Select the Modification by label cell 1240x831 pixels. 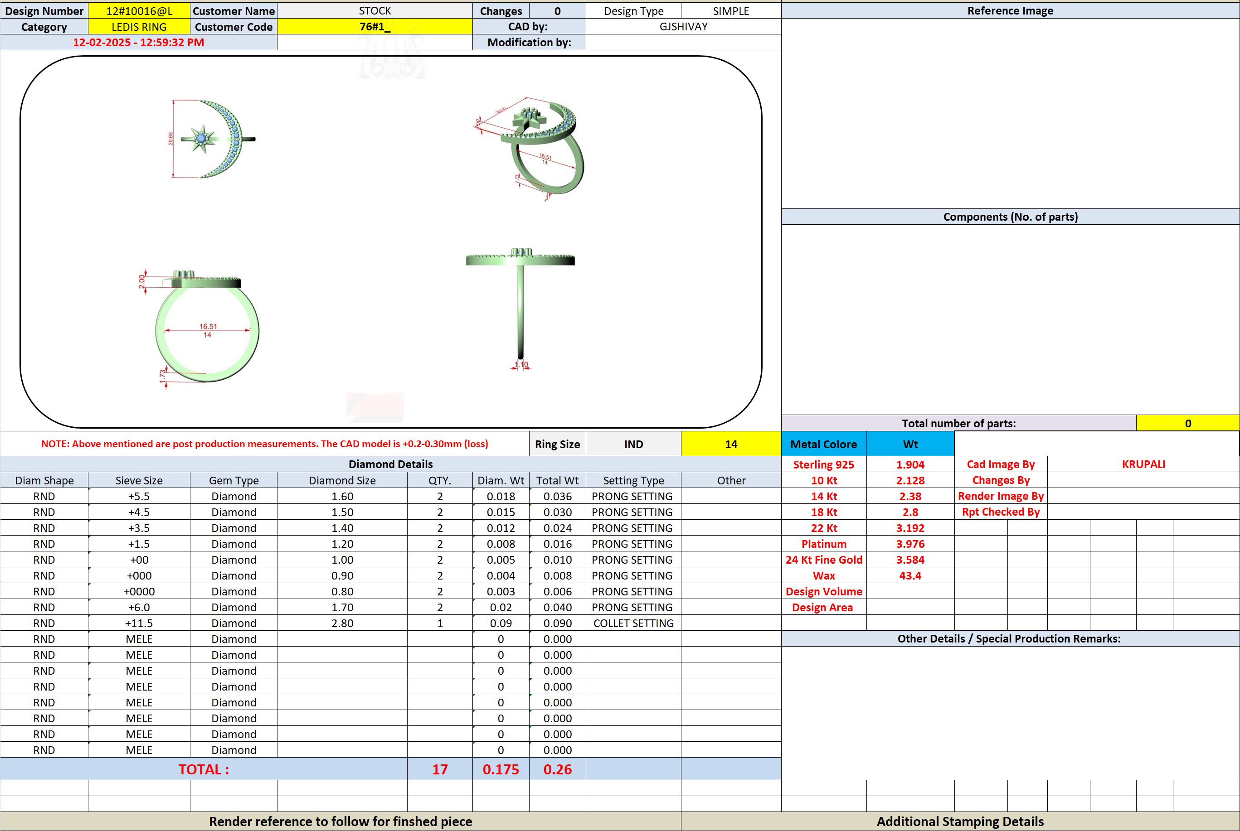pos(529,43)
